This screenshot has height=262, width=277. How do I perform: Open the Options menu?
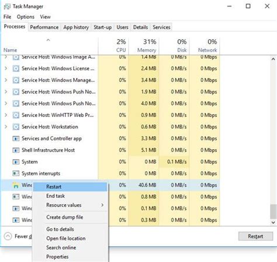[26, 17]
